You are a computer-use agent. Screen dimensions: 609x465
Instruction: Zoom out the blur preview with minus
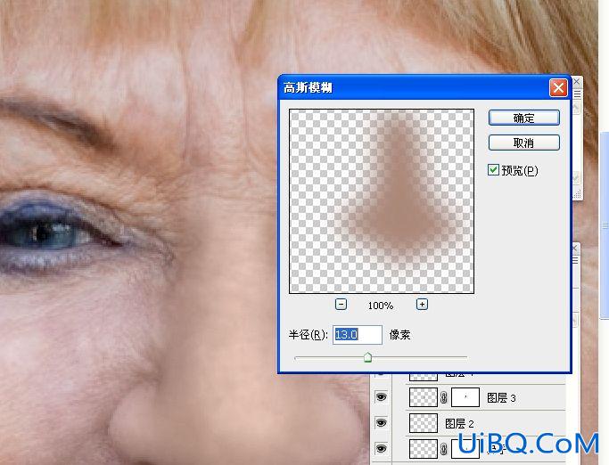click(x=341, y=305)
